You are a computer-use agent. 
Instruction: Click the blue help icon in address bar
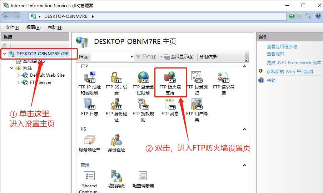[318, 16]
